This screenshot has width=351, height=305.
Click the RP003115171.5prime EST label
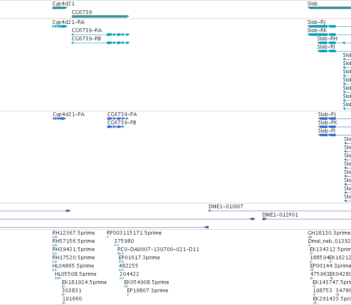pos(134,233)
